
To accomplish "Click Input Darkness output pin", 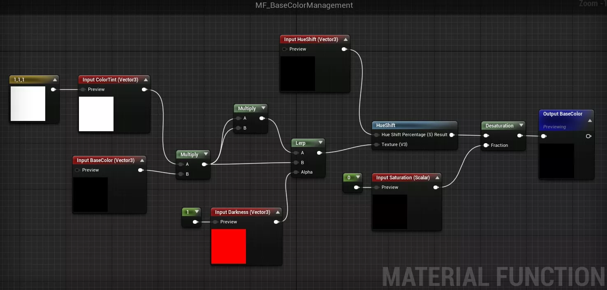I will [276, 222].
